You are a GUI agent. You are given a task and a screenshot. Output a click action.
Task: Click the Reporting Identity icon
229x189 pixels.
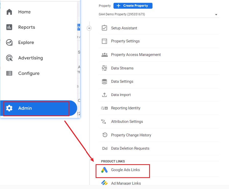tap(104, 108)
